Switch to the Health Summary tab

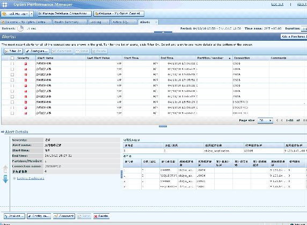tap(70, 22)
